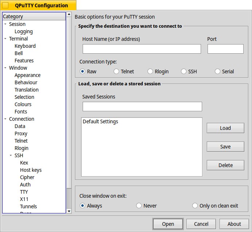
Task: Click the QPuTTY title bar window icon
Action: tap(5, 5)
